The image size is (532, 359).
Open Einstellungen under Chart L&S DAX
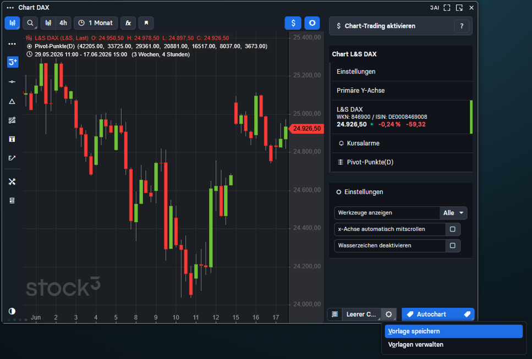(402, 71)
